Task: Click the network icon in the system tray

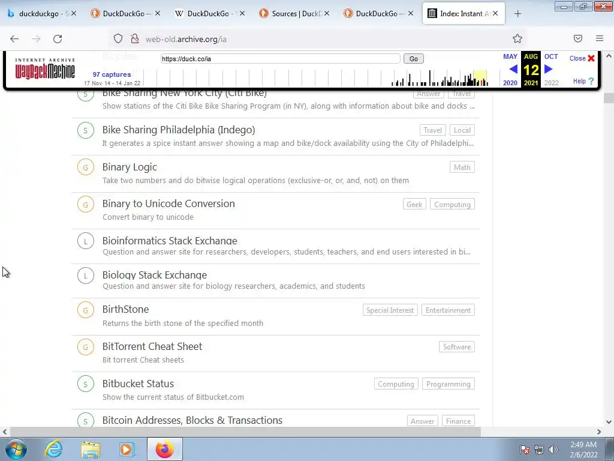Action: (539, 450)
